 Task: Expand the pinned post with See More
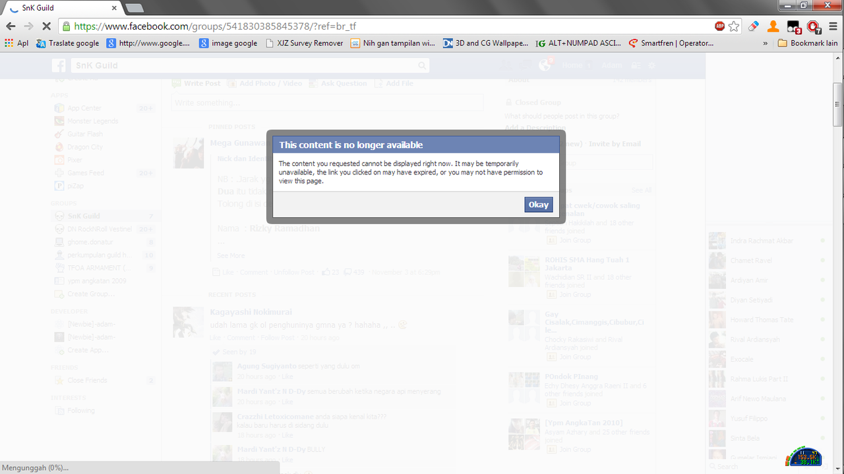(231, 255)
